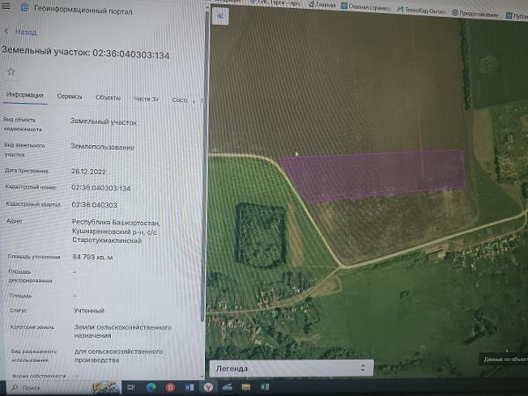The height and width of the screenshot is (396, 528).
Task: Select the date 26.12.2022
Action: pyautogui.click(x=88, y=172)
